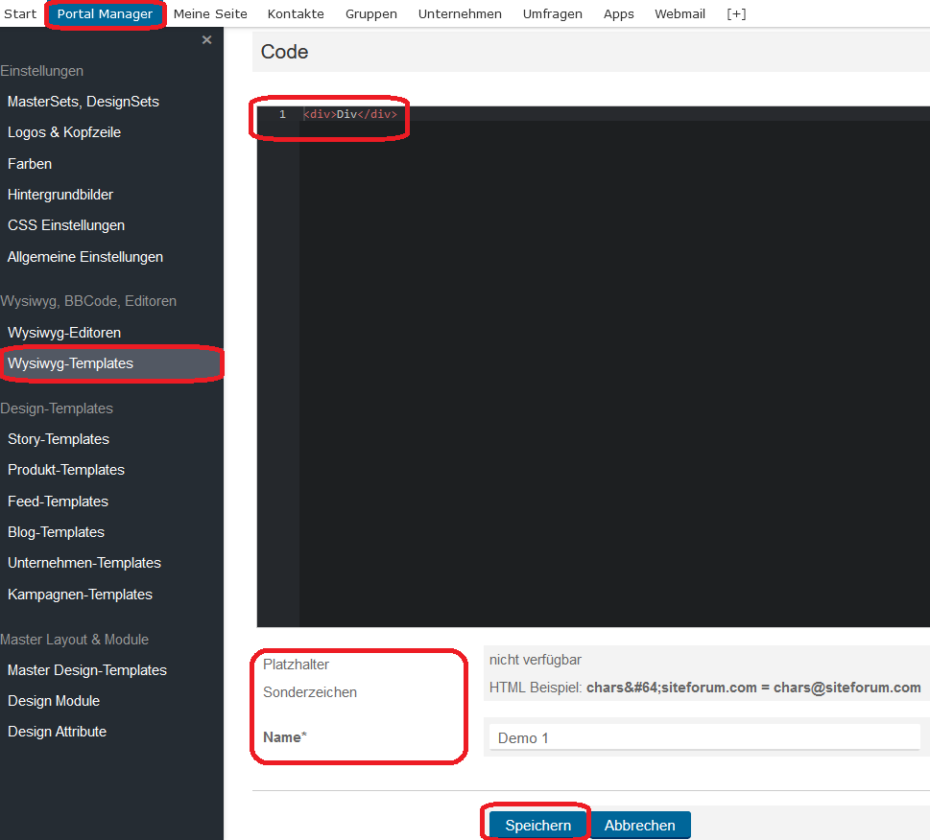This screenshot has width=930, height=840.
Task: Open Kampagnen-Templates in the sidebar
Action: (80, 595)
